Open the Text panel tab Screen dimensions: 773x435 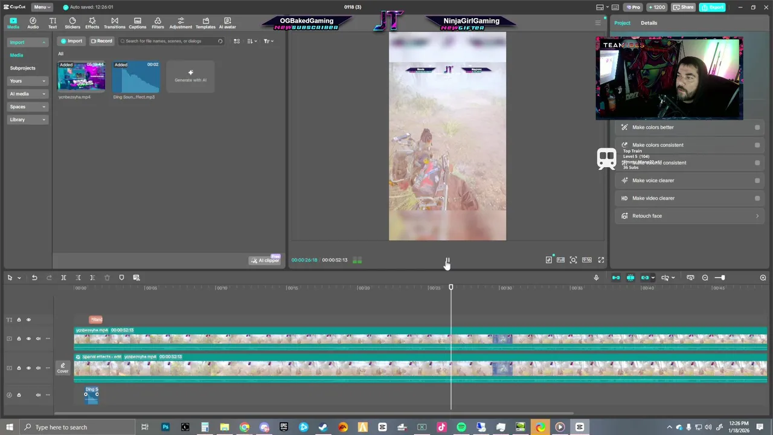(53, 23)
